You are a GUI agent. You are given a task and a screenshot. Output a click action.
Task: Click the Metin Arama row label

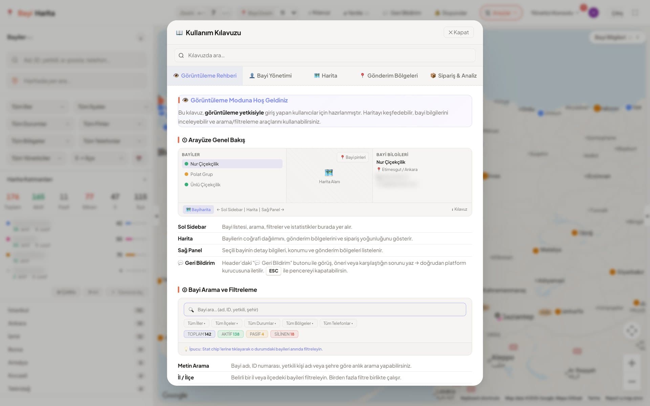click(193, 366)
